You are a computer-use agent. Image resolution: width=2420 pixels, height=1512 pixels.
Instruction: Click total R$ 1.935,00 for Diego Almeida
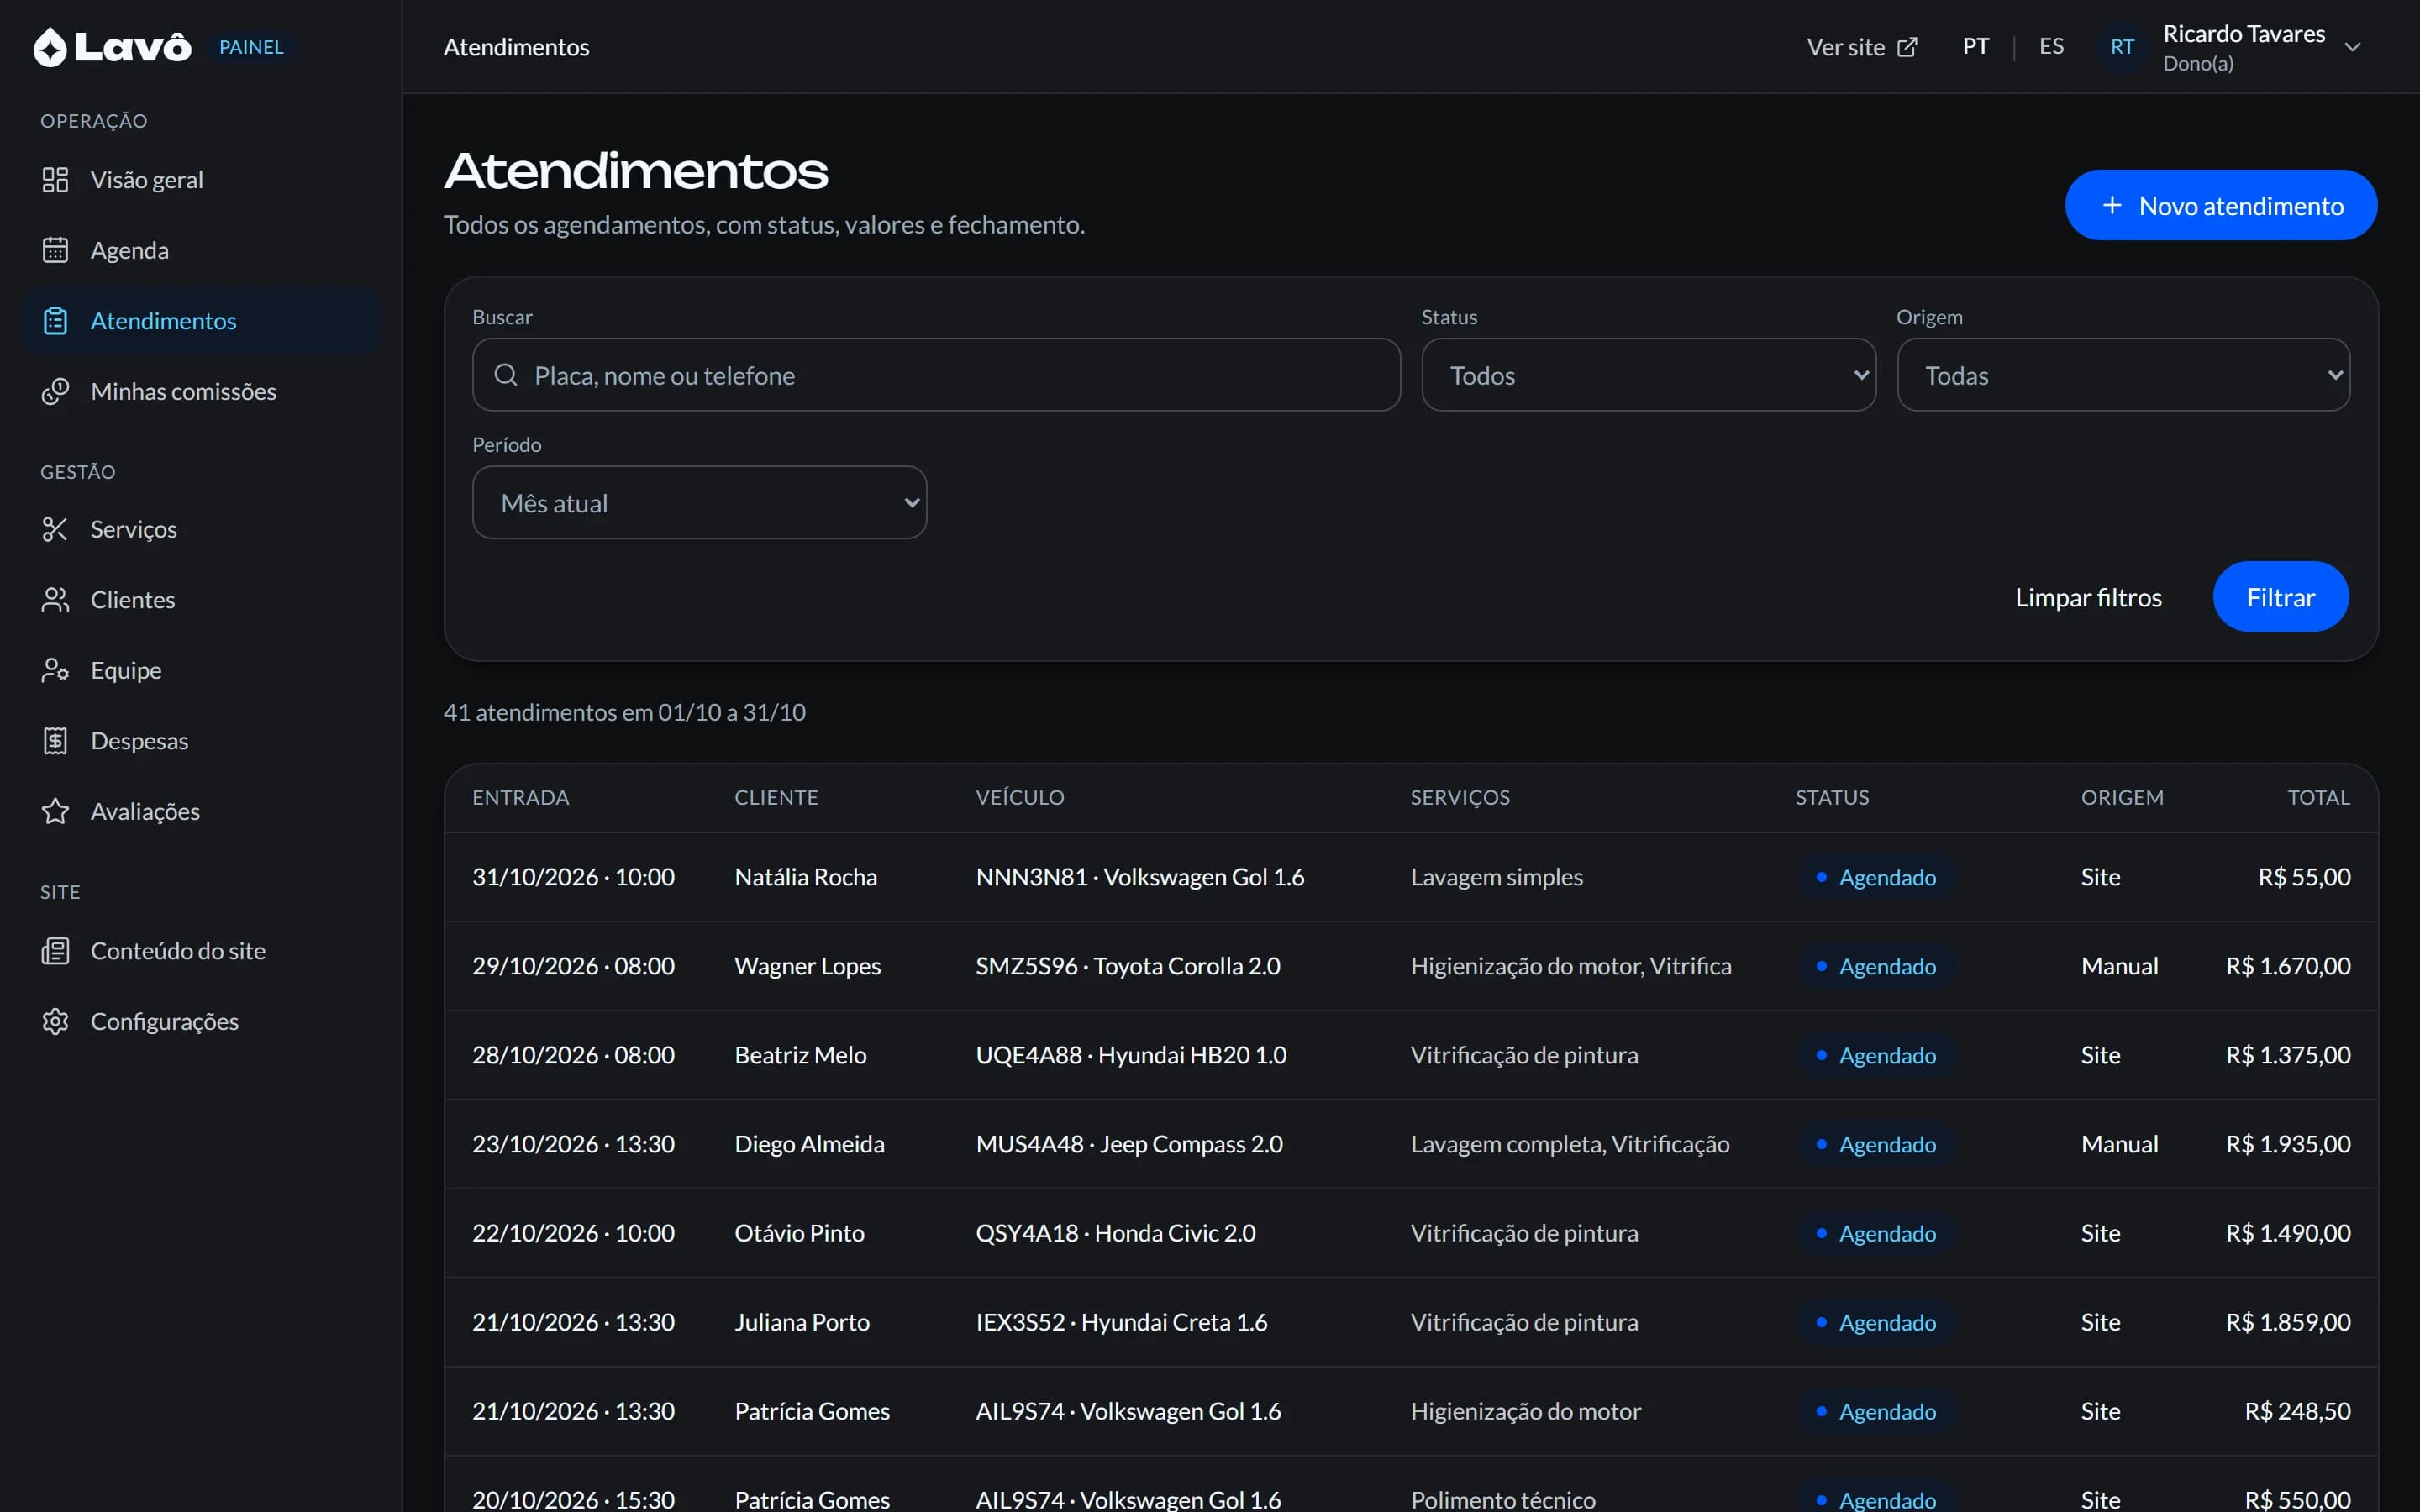[x=2288, y=1144]
